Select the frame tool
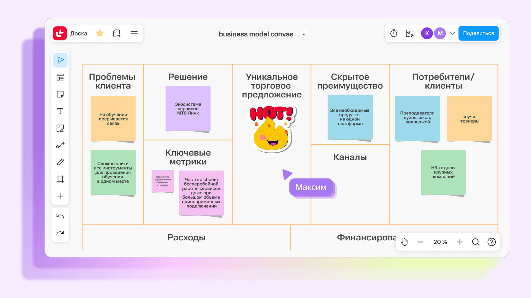 (x=60, y=179)
